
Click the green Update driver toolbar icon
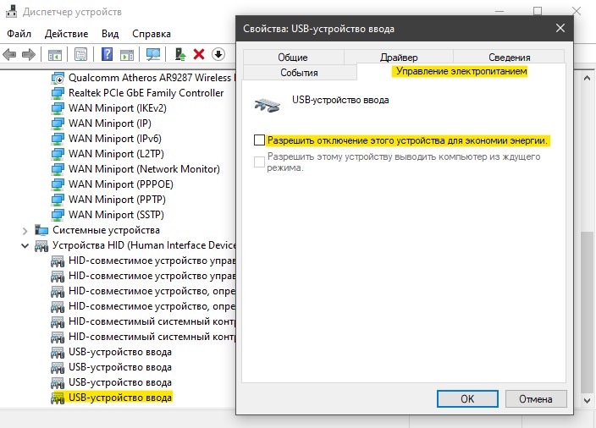(x=180, y=54)
